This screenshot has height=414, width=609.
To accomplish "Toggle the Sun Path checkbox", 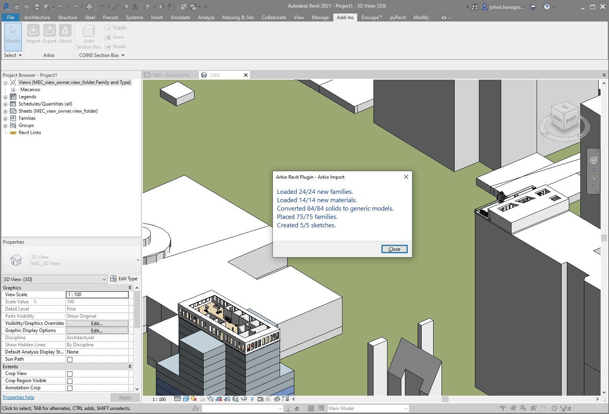I will [70, 359].
